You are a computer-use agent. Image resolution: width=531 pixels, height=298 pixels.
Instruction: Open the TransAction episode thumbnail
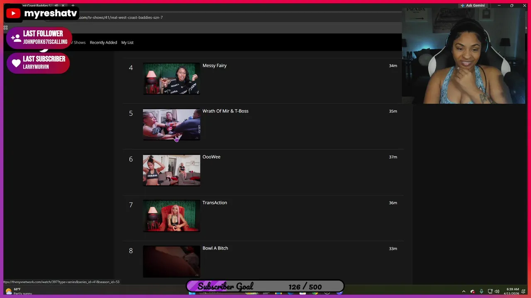coord(171,216)
